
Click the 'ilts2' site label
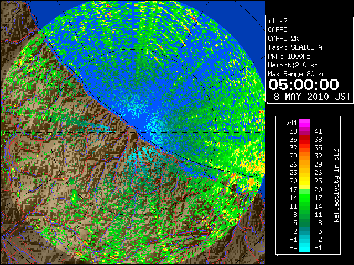[278, 21]
